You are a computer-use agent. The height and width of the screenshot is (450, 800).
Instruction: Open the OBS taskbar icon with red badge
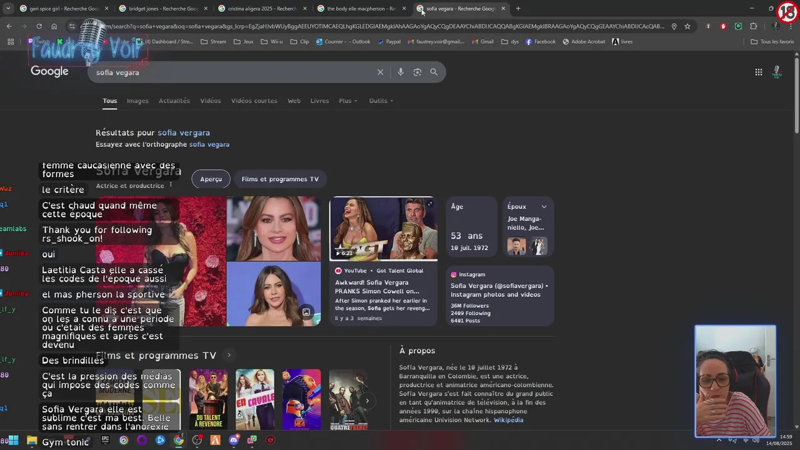pos(197,440)
